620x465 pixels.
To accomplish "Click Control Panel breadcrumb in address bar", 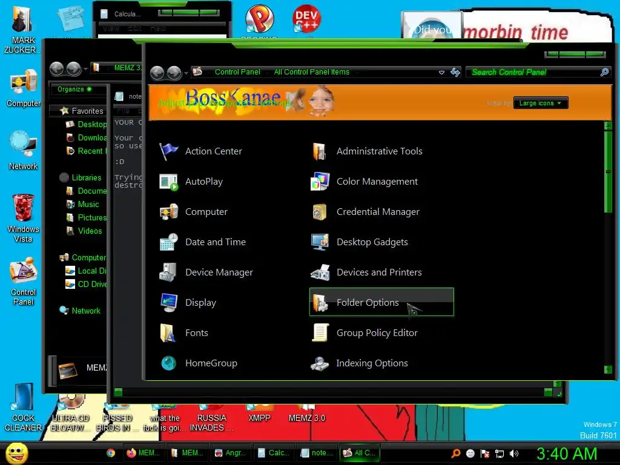I will point(237,72).
